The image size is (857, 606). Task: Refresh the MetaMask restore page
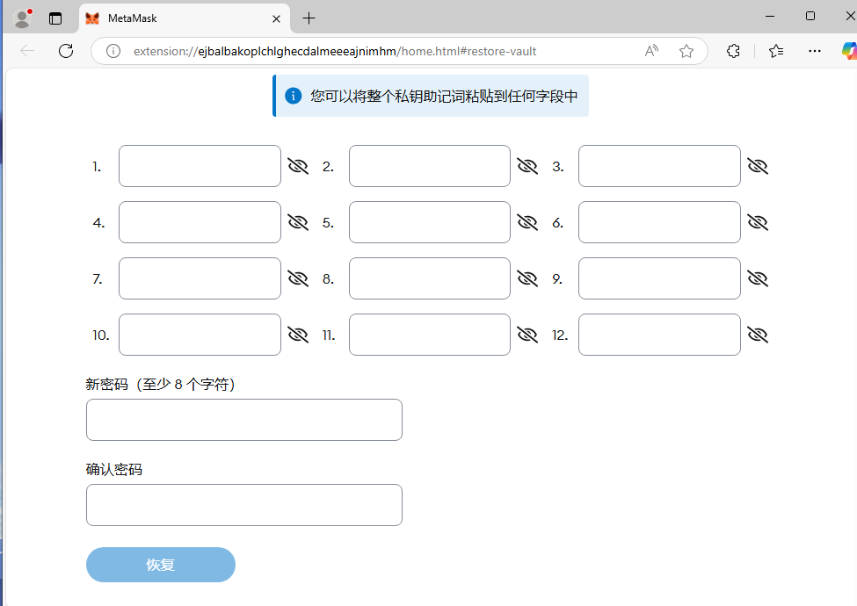pos(66,51)
